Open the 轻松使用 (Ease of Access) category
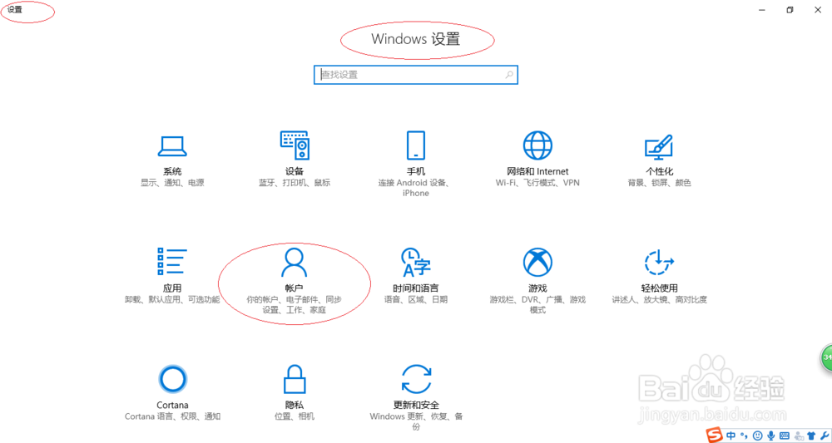Screen dimensions: 832x443 tap(659, 276)
